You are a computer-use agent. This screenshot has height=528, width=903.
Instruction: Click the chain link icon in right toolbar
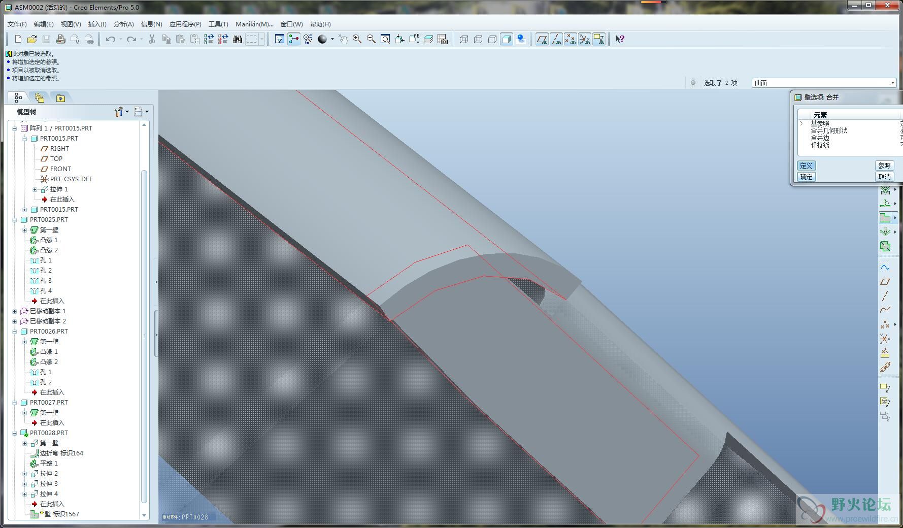pyautogui.click(x=885, y=367)
